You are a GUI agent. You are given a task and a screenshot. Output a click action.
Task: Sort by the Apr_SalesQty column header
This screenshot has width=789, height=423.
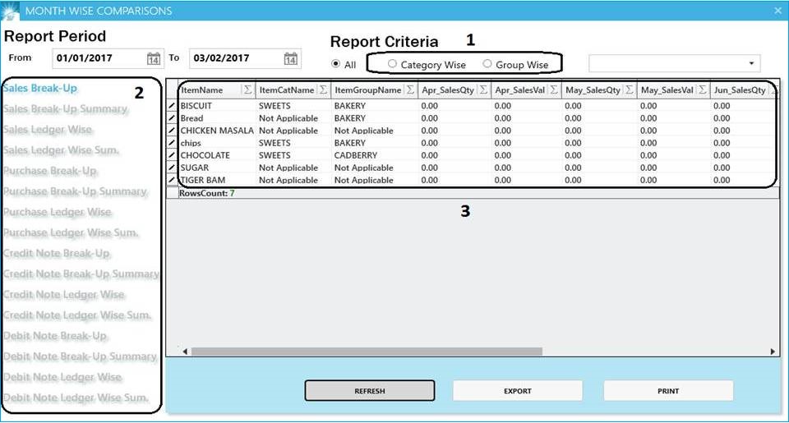pos(448,90)
